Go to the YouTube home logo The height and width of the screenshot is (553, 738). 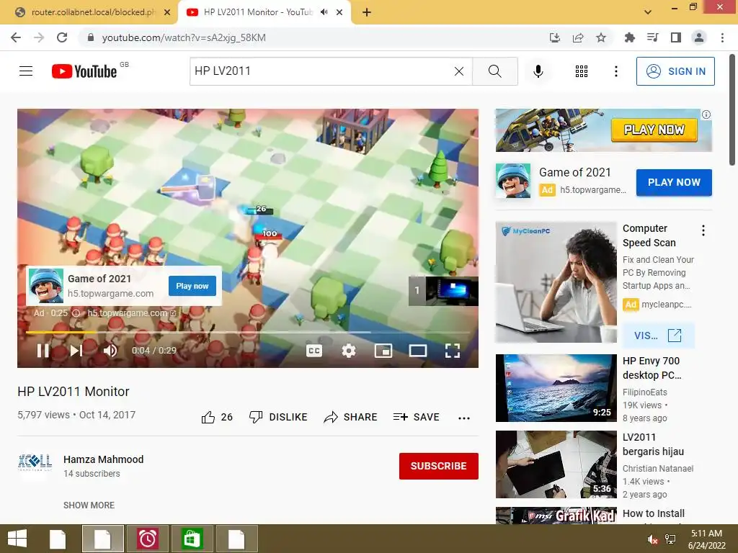(x=85, y=71)
